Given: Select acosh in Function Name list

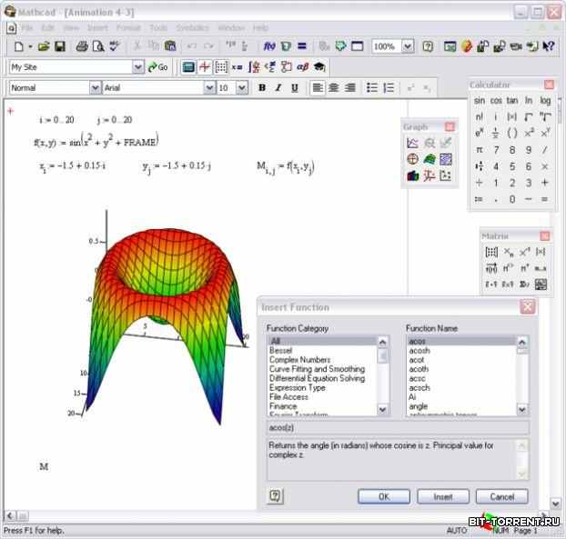Looking at the screenshot, I should click(419, 351).
